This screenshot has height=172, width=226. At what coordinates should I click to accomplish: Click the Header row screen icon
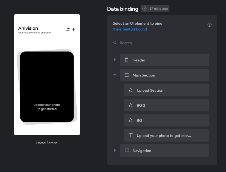tap(127, 60)
